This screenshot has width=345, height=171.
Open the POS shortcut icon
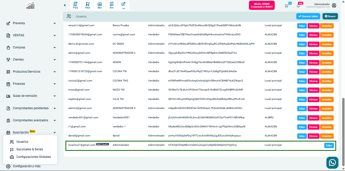click(x=75, y=5)
